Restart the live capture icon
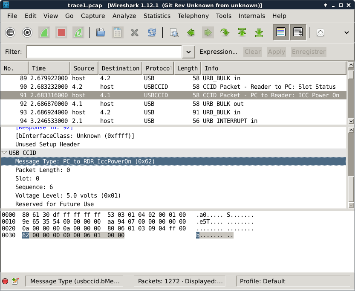The width and height of the screenshot is (355, 291). (x=78, y=32)
